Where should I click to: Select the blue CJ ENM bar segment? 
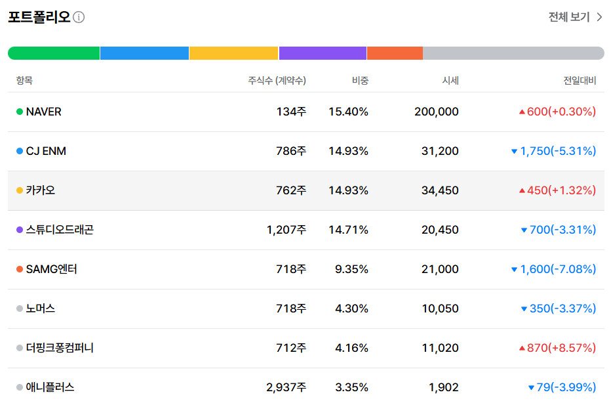(145, 53)
